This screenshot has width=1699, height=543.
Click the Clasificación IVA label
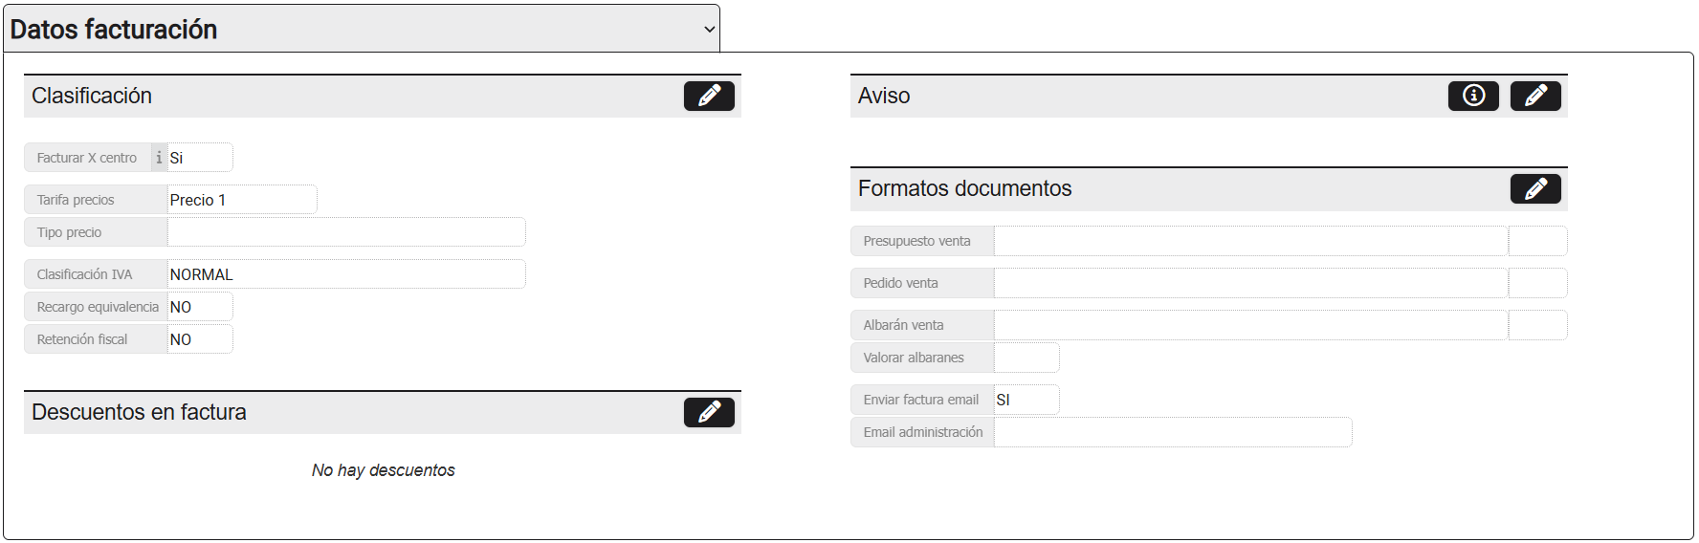pos(84,274)
